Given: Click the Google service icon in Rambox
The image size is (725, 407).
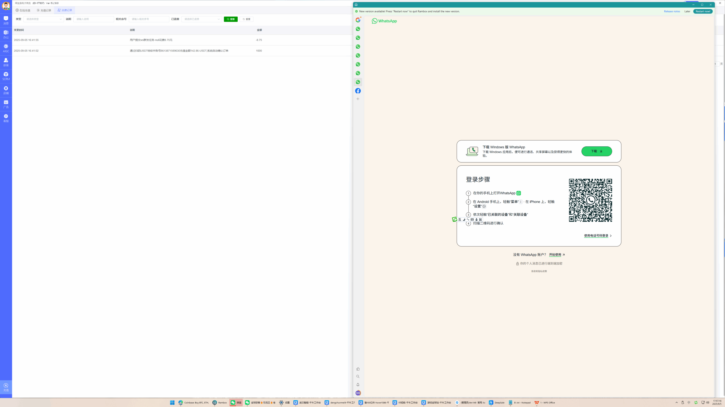Looking at the screenshot, I should coord(358,20).
